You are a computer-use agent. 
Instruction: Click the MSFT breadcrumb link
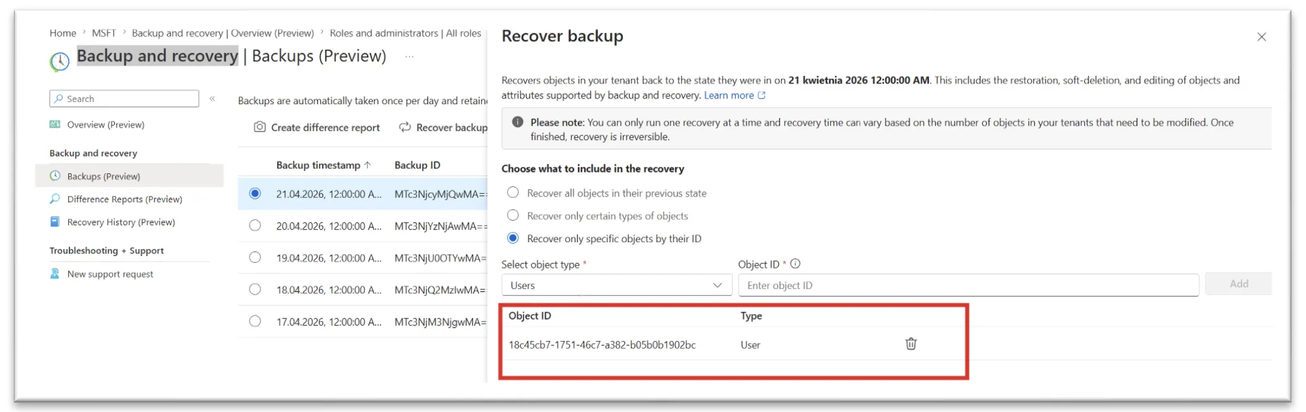pyautogui.click(x=104, y=33)
